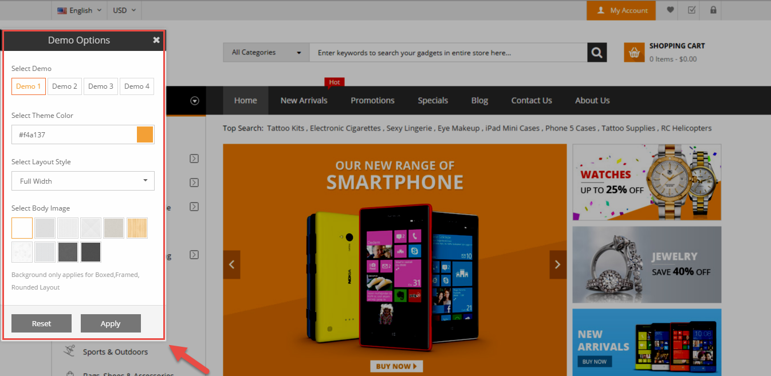Click the Phone 5 Cases link
The width and height of the screenshot is (771, 376).
point(570,128)
